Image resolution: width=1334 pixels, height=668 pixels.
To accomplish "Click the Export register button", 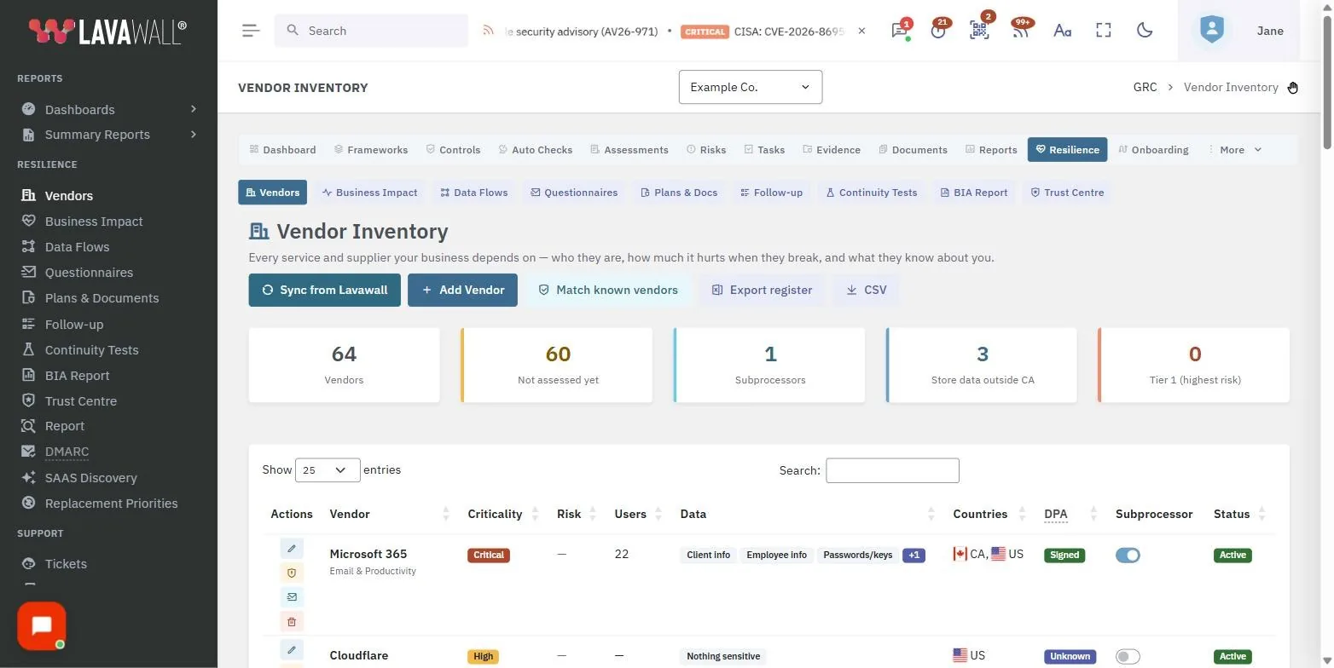I will click(762, 290).
